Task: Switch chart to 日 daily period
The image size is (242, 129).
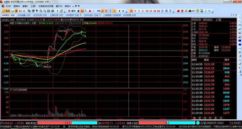Action: click(162, 11)
